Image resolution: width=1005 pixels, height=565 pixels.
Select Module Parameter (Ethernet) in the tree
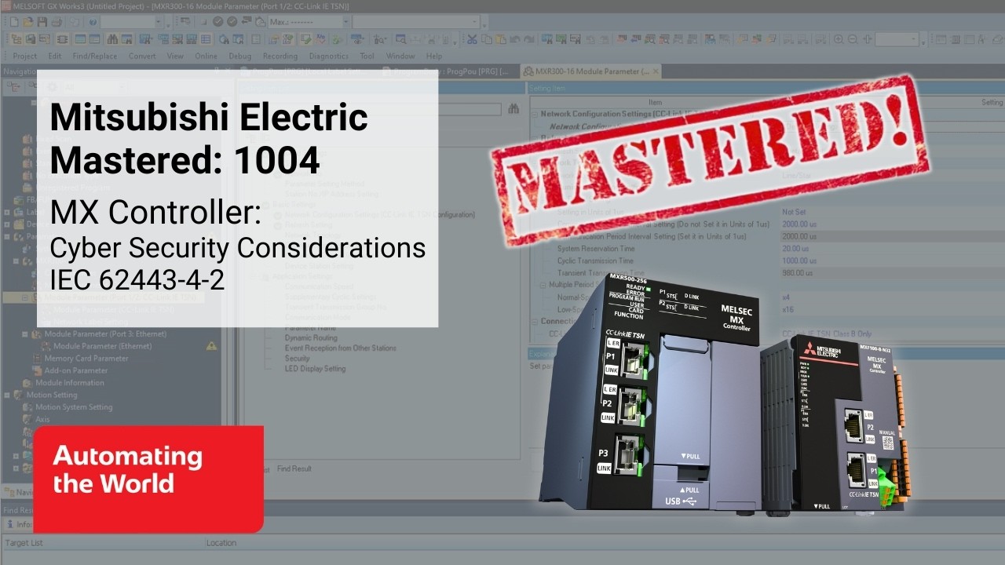pyautogui.click(x=103, y=346)
